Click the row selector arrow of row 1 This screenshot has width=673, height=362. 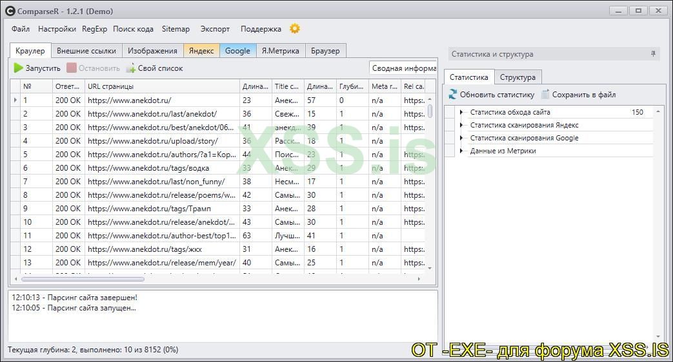[15, 100]
